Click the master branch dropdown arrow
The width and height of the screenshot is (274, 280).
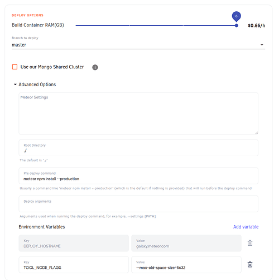pyautogui.click(x=262, y=45)
